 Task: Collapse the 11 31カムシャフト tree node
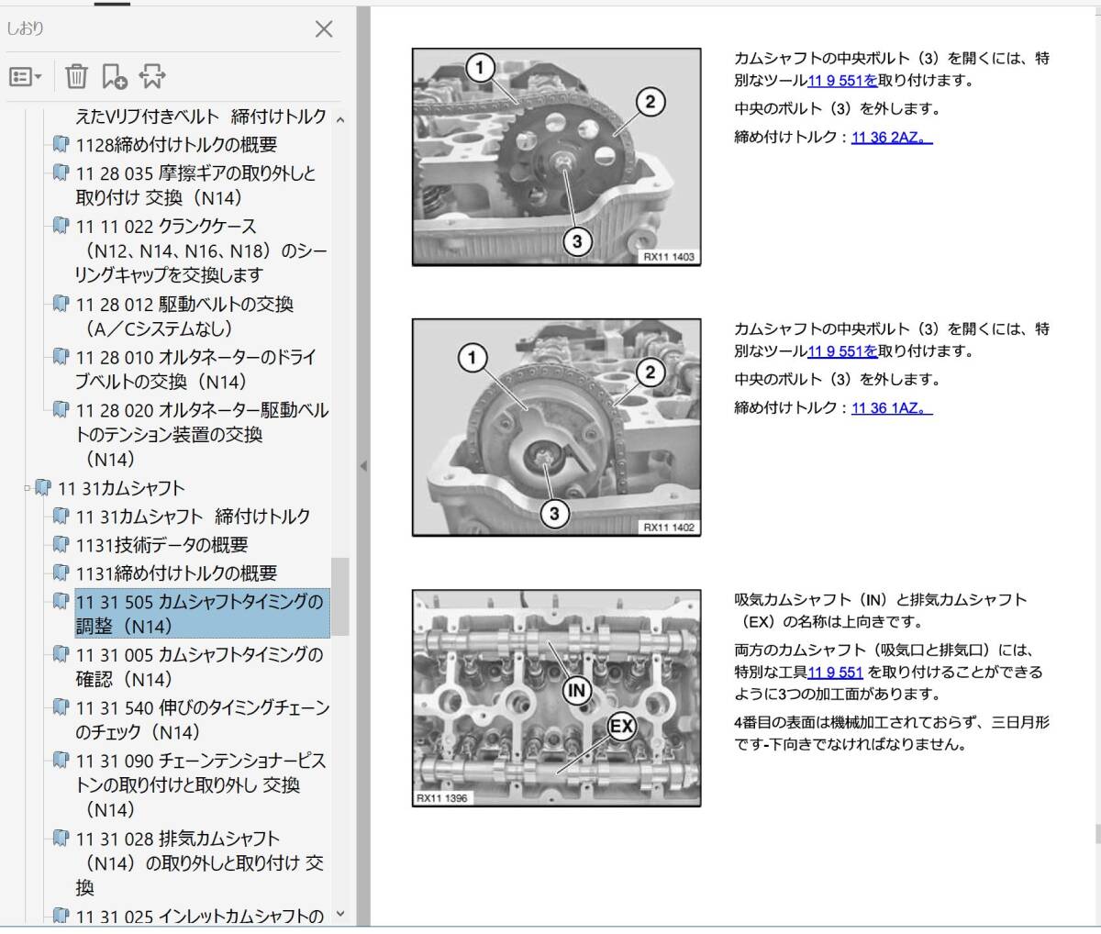pos(28,488)
